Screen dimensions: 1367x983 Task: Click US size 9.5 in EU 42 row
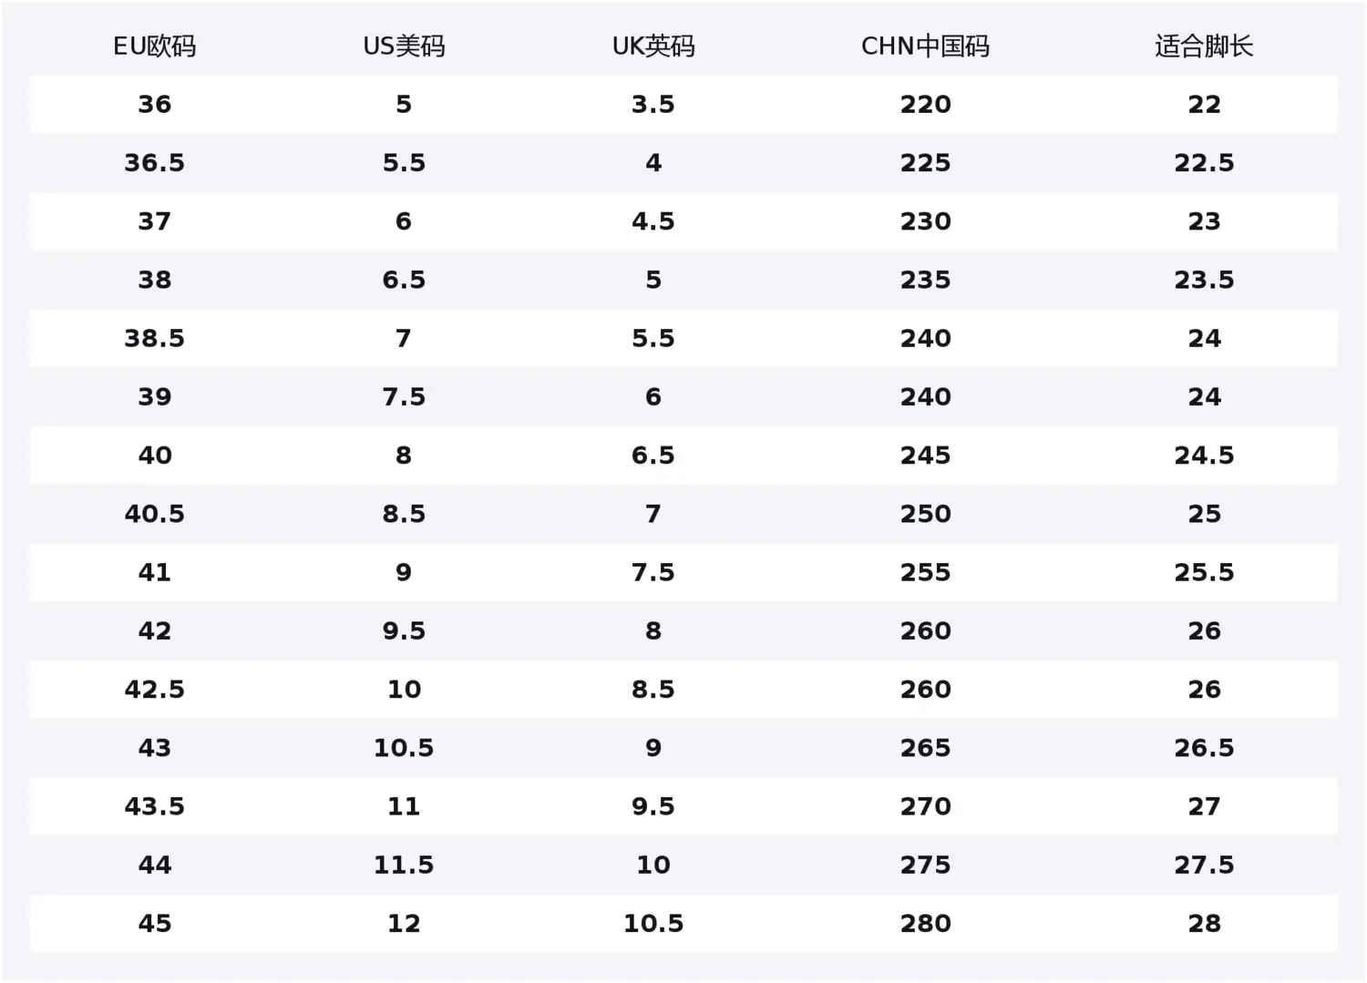(x=404, y=631)
